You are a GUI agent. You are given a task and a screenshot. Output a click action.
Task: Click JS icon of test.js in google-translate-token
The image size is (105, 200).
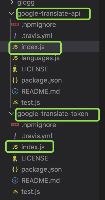click(15, 192)
